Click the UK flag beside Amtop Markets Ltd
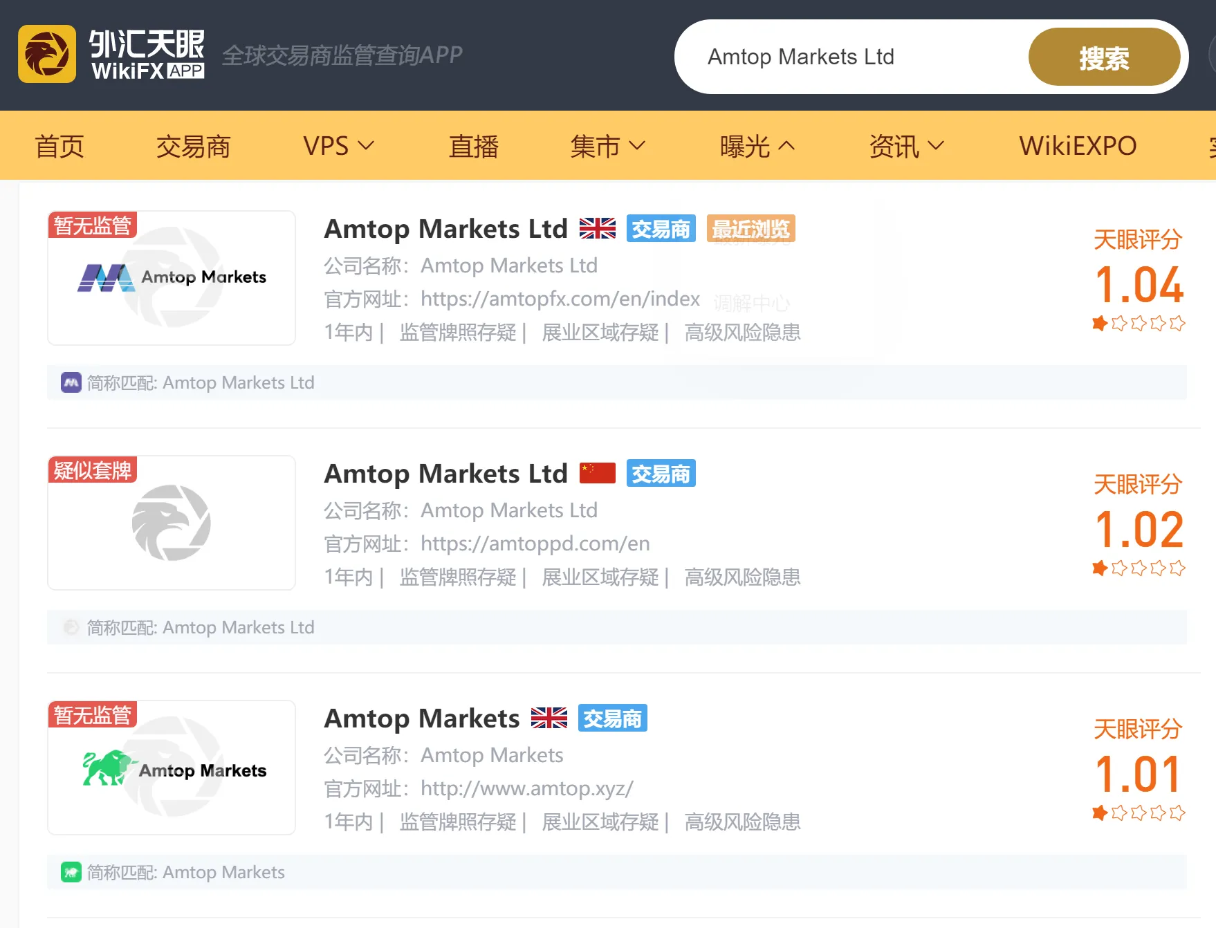1216x928 pixels. click(598, 228)
